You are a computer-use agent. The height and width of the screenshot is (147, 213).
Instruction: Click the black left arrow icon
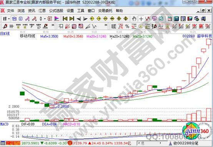click(79, 19)
